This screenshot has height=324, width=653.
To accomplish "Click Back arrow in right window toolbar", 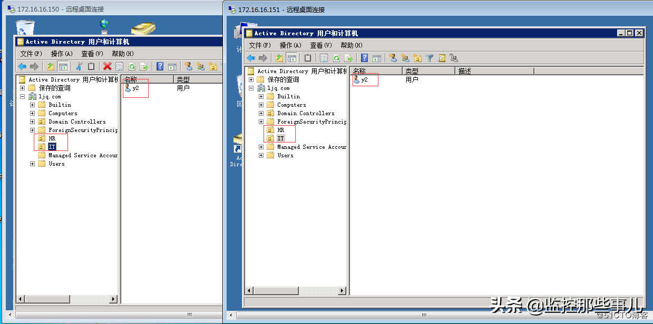I will [251, 58].
